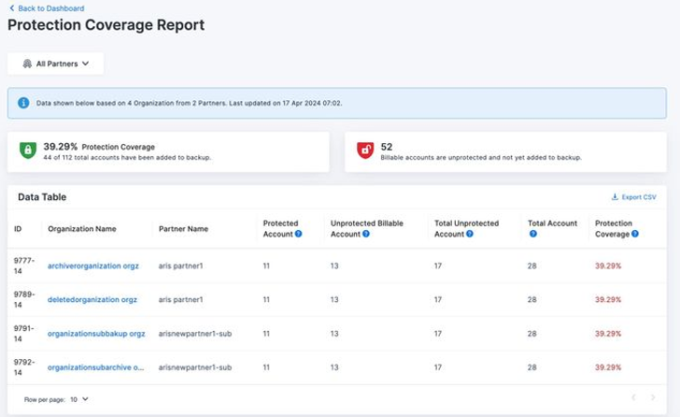Export the data table as CSV
Screen dimensions: 680x417
(634, 197)
